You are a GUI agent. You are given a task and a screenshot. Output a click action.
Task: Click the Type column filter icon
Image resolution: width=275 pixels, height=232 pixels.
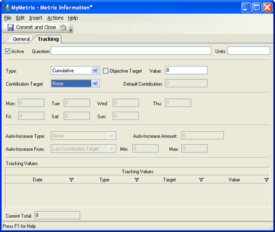(x=137, y=179)
